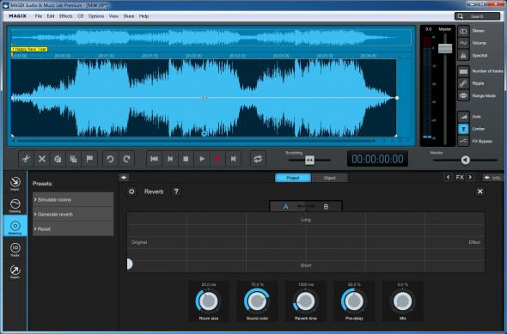Toggle the Stereo display icon
The image size is (507, 334).
[x=463, y=31]
